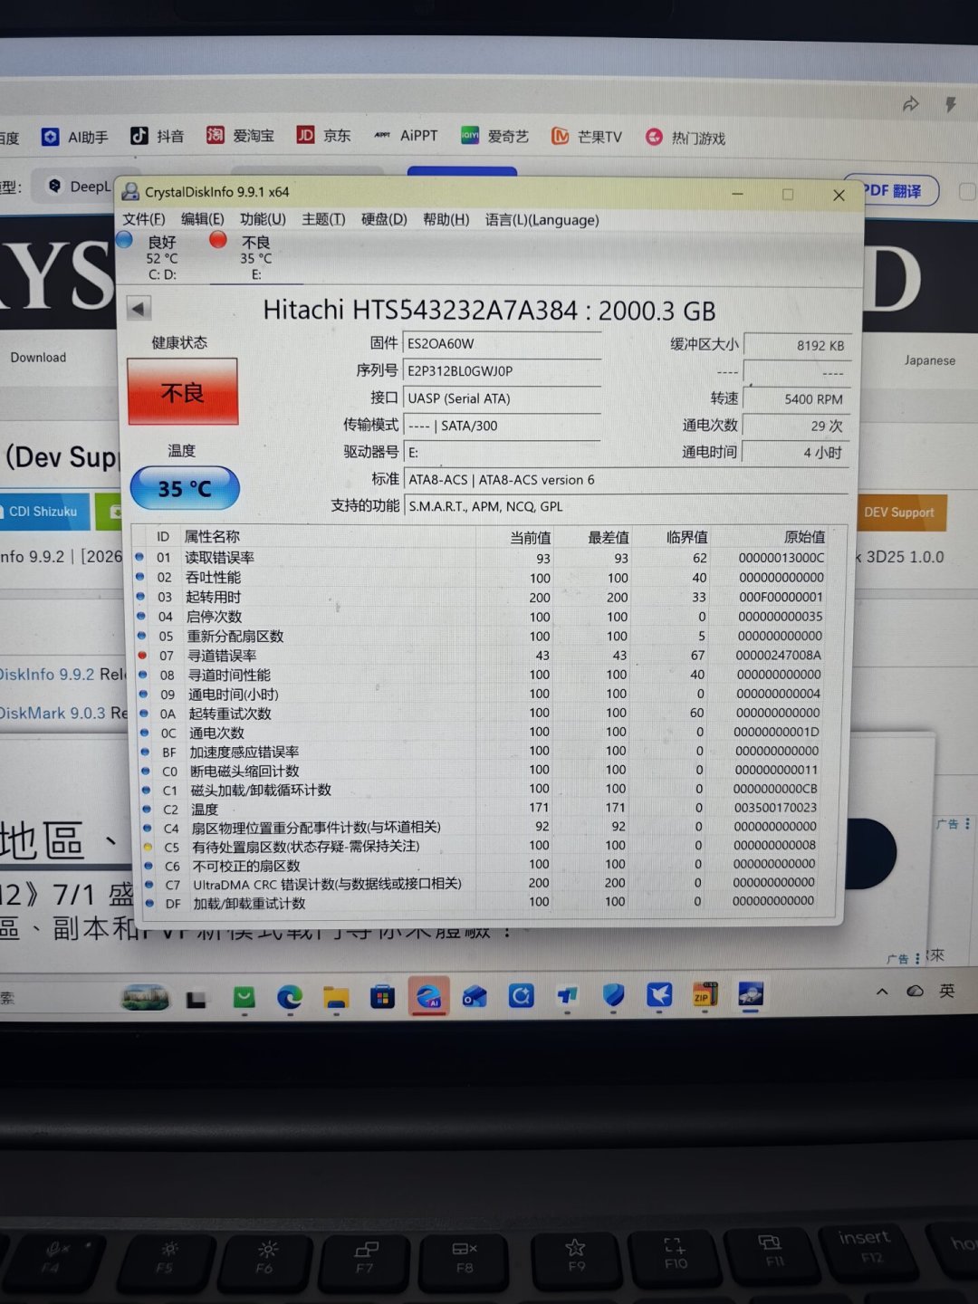Click the rotation speed value 5400 RPM

pyautogui.click(x=796, y=398)
